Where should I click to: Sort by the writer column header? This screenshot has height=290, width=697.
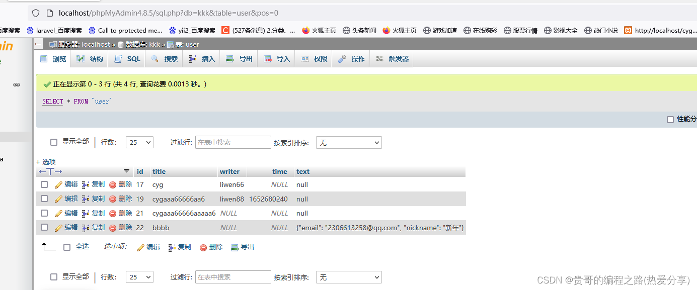click(229, 171)
